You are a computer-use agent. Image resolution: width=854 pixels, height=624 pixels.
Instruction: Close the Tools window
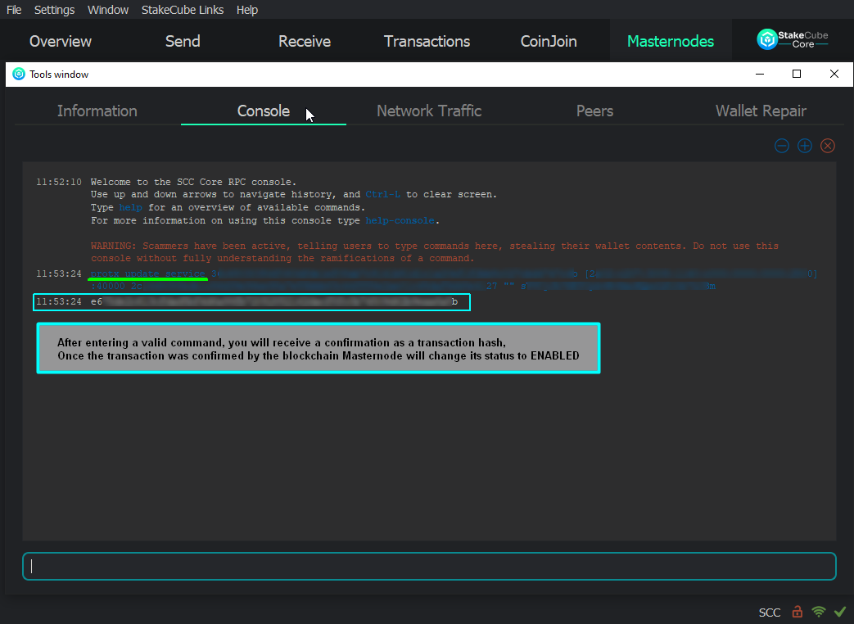tap(834, 74)
